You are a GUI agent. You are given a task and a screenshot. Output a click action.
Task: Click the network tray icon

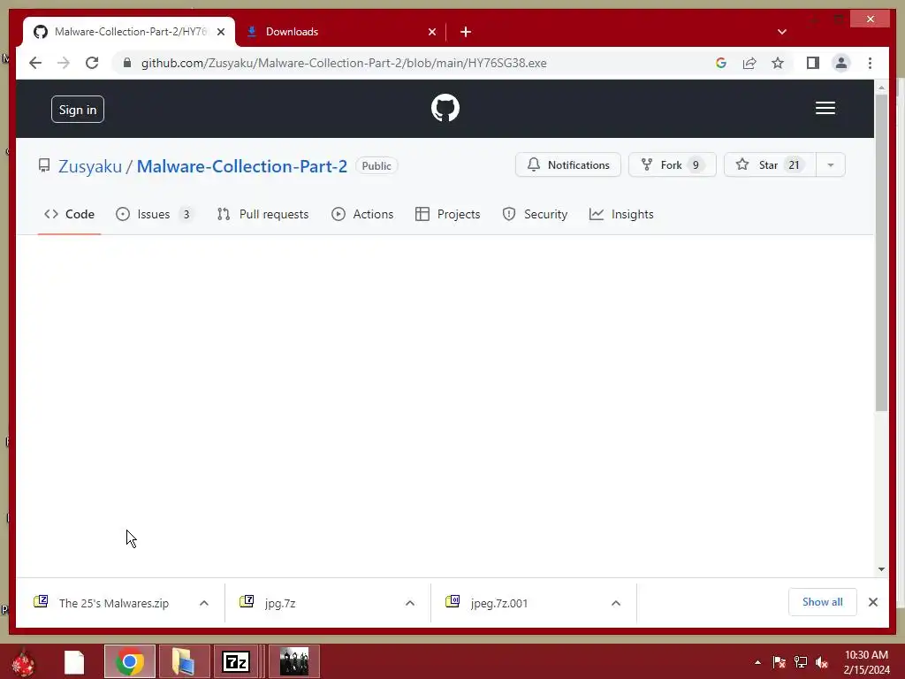tap(801, 662)
